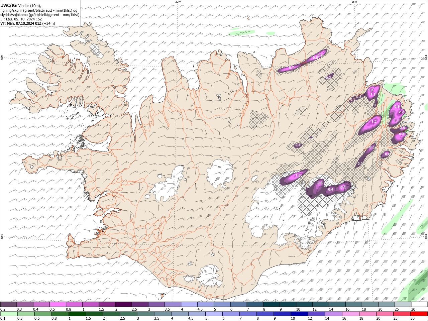The height and width of the screenshot is (321, 428).
Task: Pick the grey-blue swatch starting at 3.5 in lower legend
Action: [x=163, y=314]
